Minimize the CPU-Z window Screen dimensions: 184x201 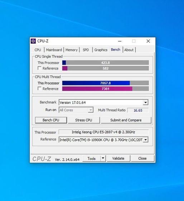(x=120, y=41)
